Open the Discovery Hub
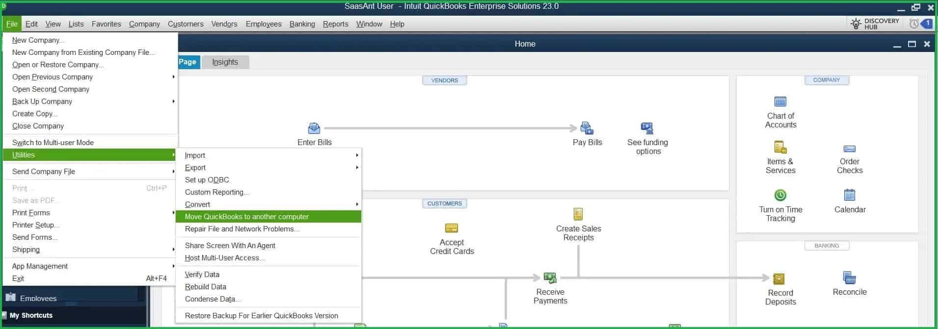This screenshot has height=329, width=938. click(x=875, y=24)
